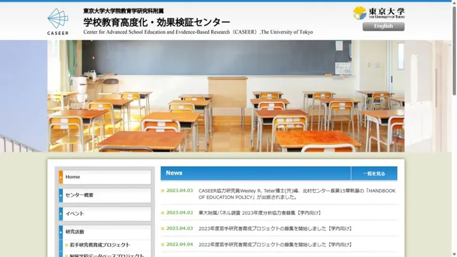Screen dimensions: 457x257
Task: Open the 研究活動 menu item
Action: (105, 232)
